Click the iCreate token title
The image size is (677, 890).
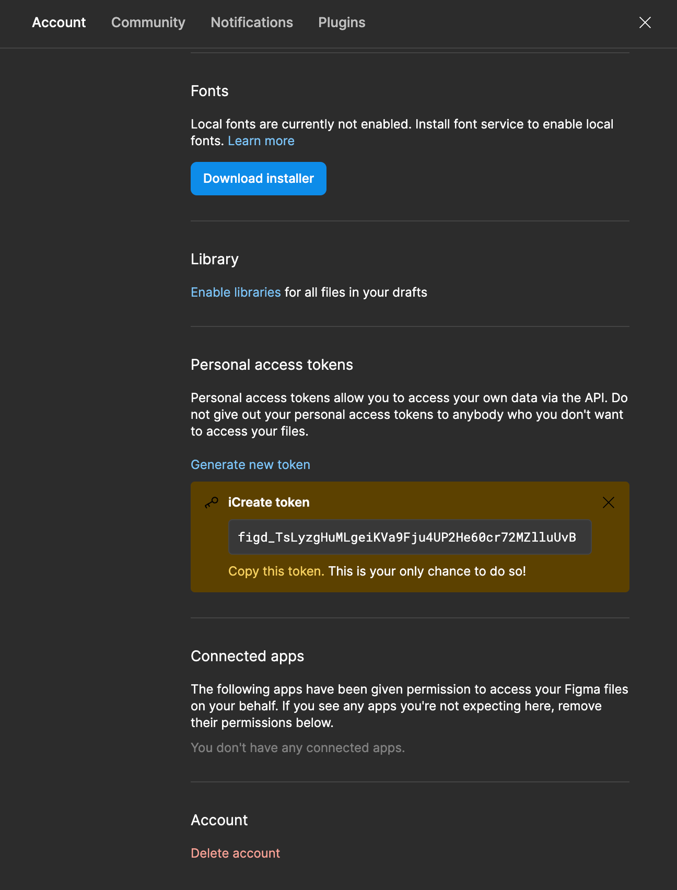[x=269, y=502]
